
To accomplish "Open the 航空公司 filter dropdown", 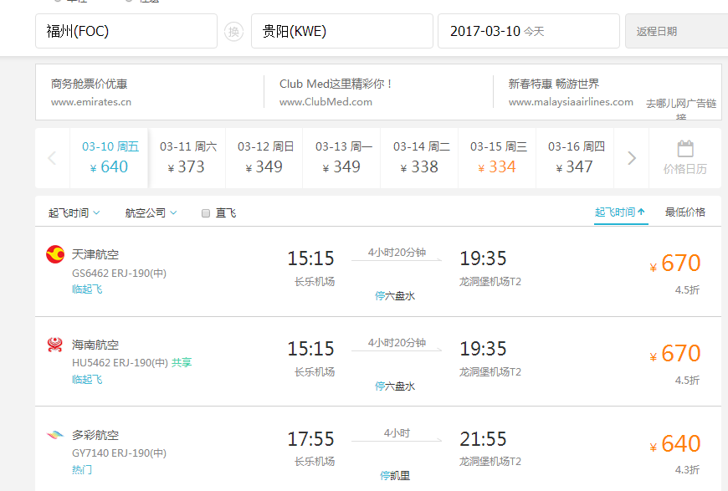I will coord(148,212).
